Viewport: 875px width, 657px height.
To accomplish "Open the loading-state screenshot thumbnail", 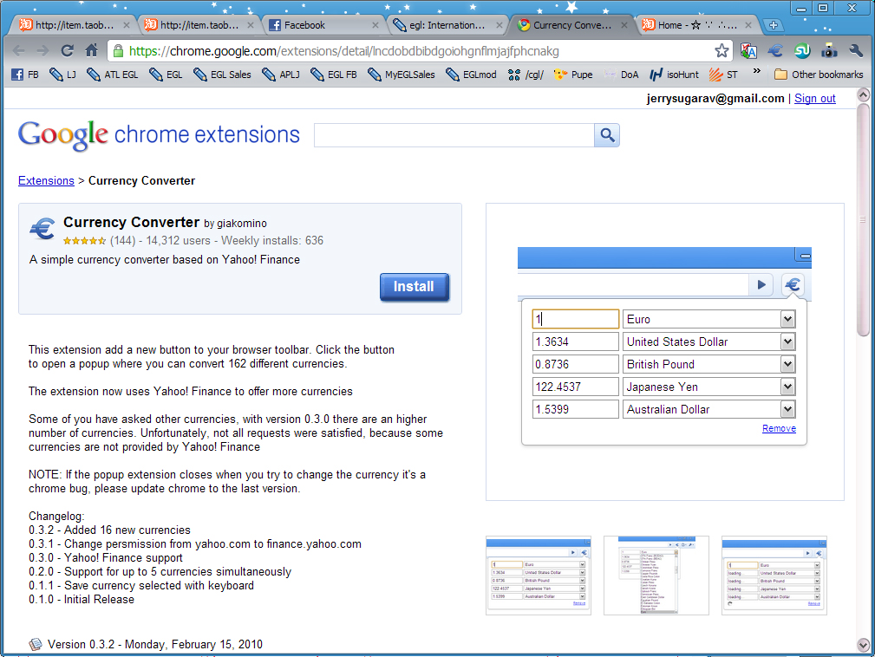I will click(x=774, y=576).
